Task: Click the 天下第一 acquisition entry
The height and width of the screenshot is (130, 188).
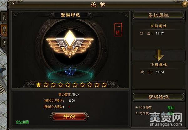Action: coord(144,113)
